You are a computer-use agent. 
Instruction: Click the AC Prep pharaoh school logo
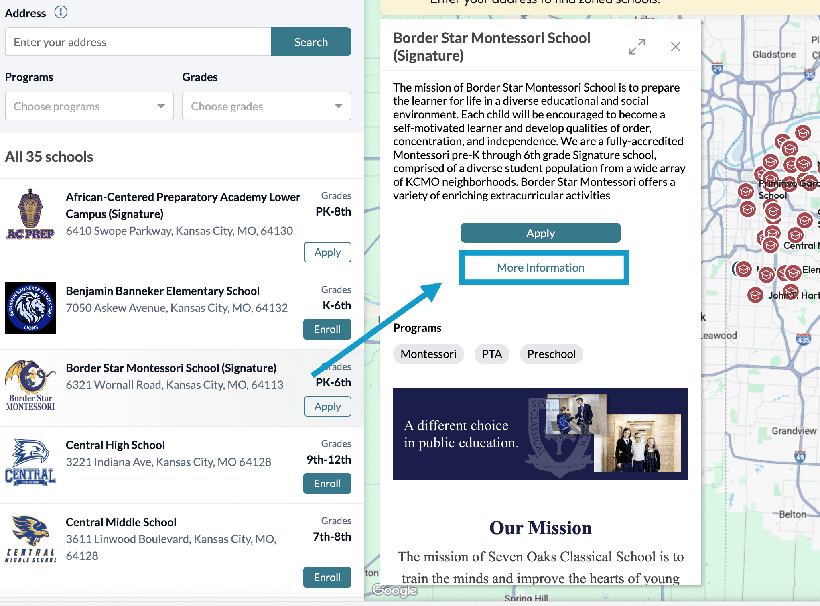point(30,215)
